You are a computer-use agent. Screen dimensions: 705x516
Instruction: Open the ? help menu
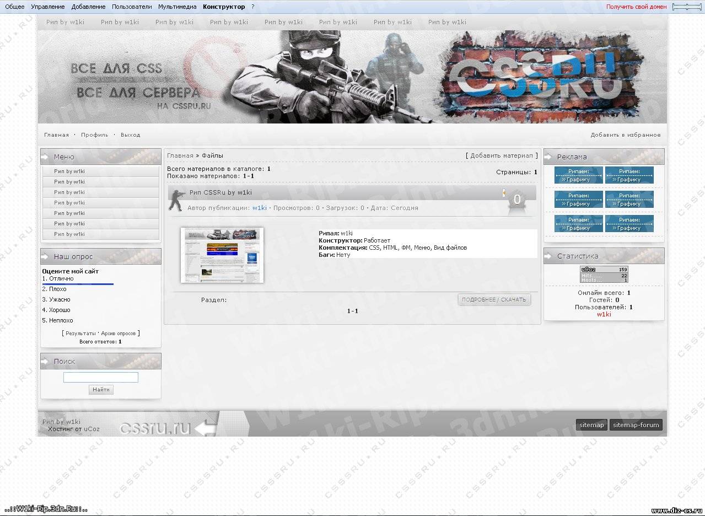(x=253, y=7)
